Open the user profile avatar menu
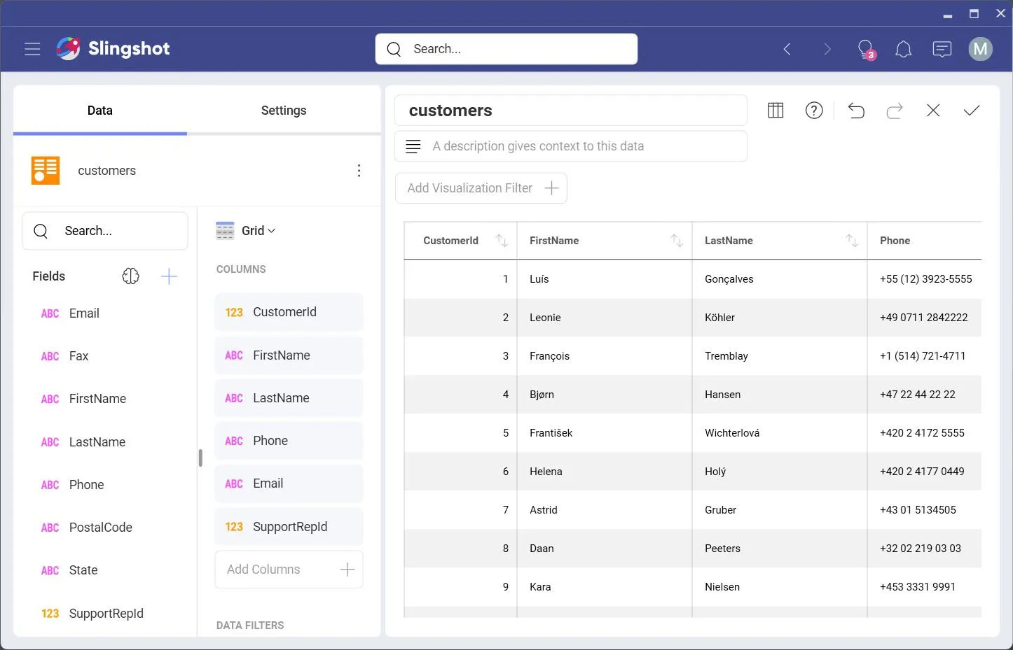The image size is (1013, 650). point(980,49)
